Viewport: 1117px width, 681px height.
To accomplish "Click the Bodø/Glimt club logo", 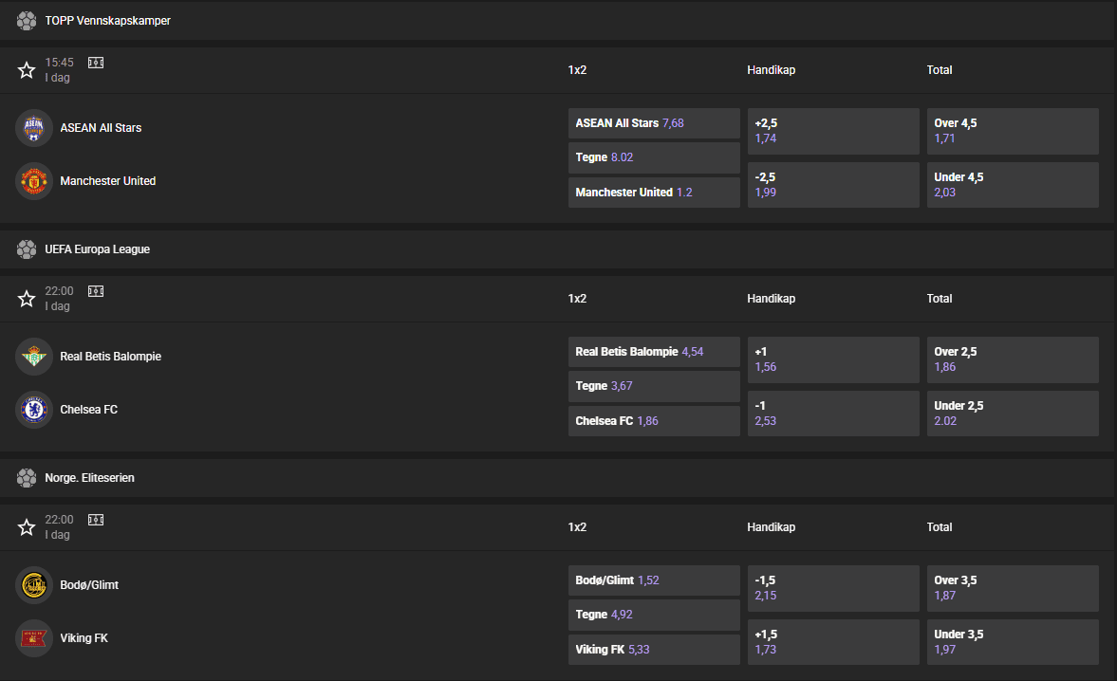I will pos(33,585).
